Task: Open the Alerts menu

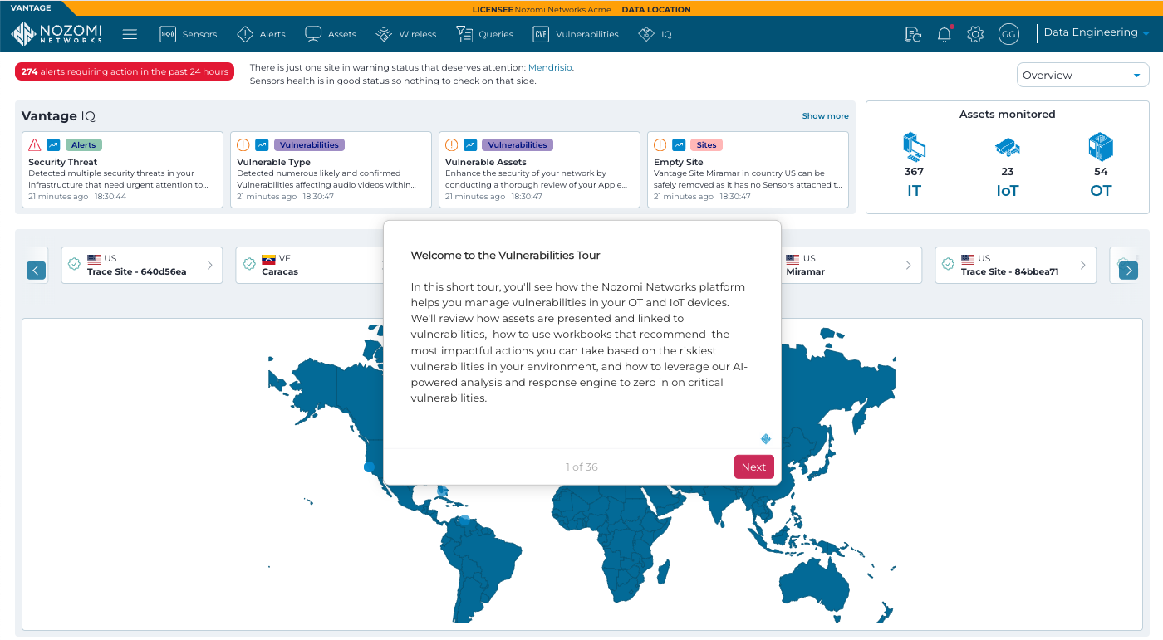Action: tap(261, 34)
